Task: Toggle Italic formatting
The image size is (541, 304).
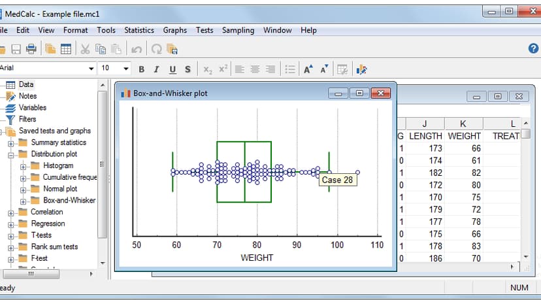Action: click(x=157, y=69)
